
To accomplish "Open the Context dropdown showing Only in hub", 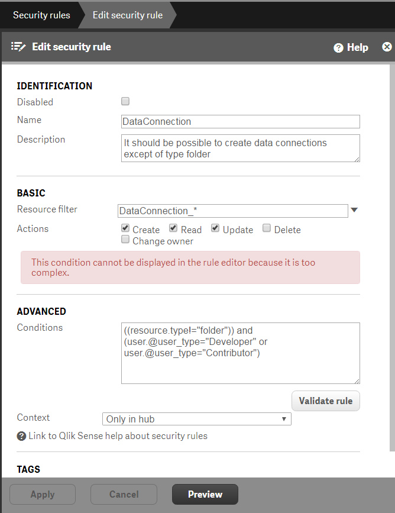I will [x=196, y=419].
